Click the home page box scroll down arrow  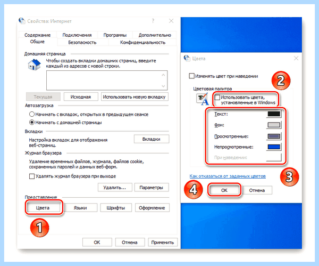[x=163, y=86]
